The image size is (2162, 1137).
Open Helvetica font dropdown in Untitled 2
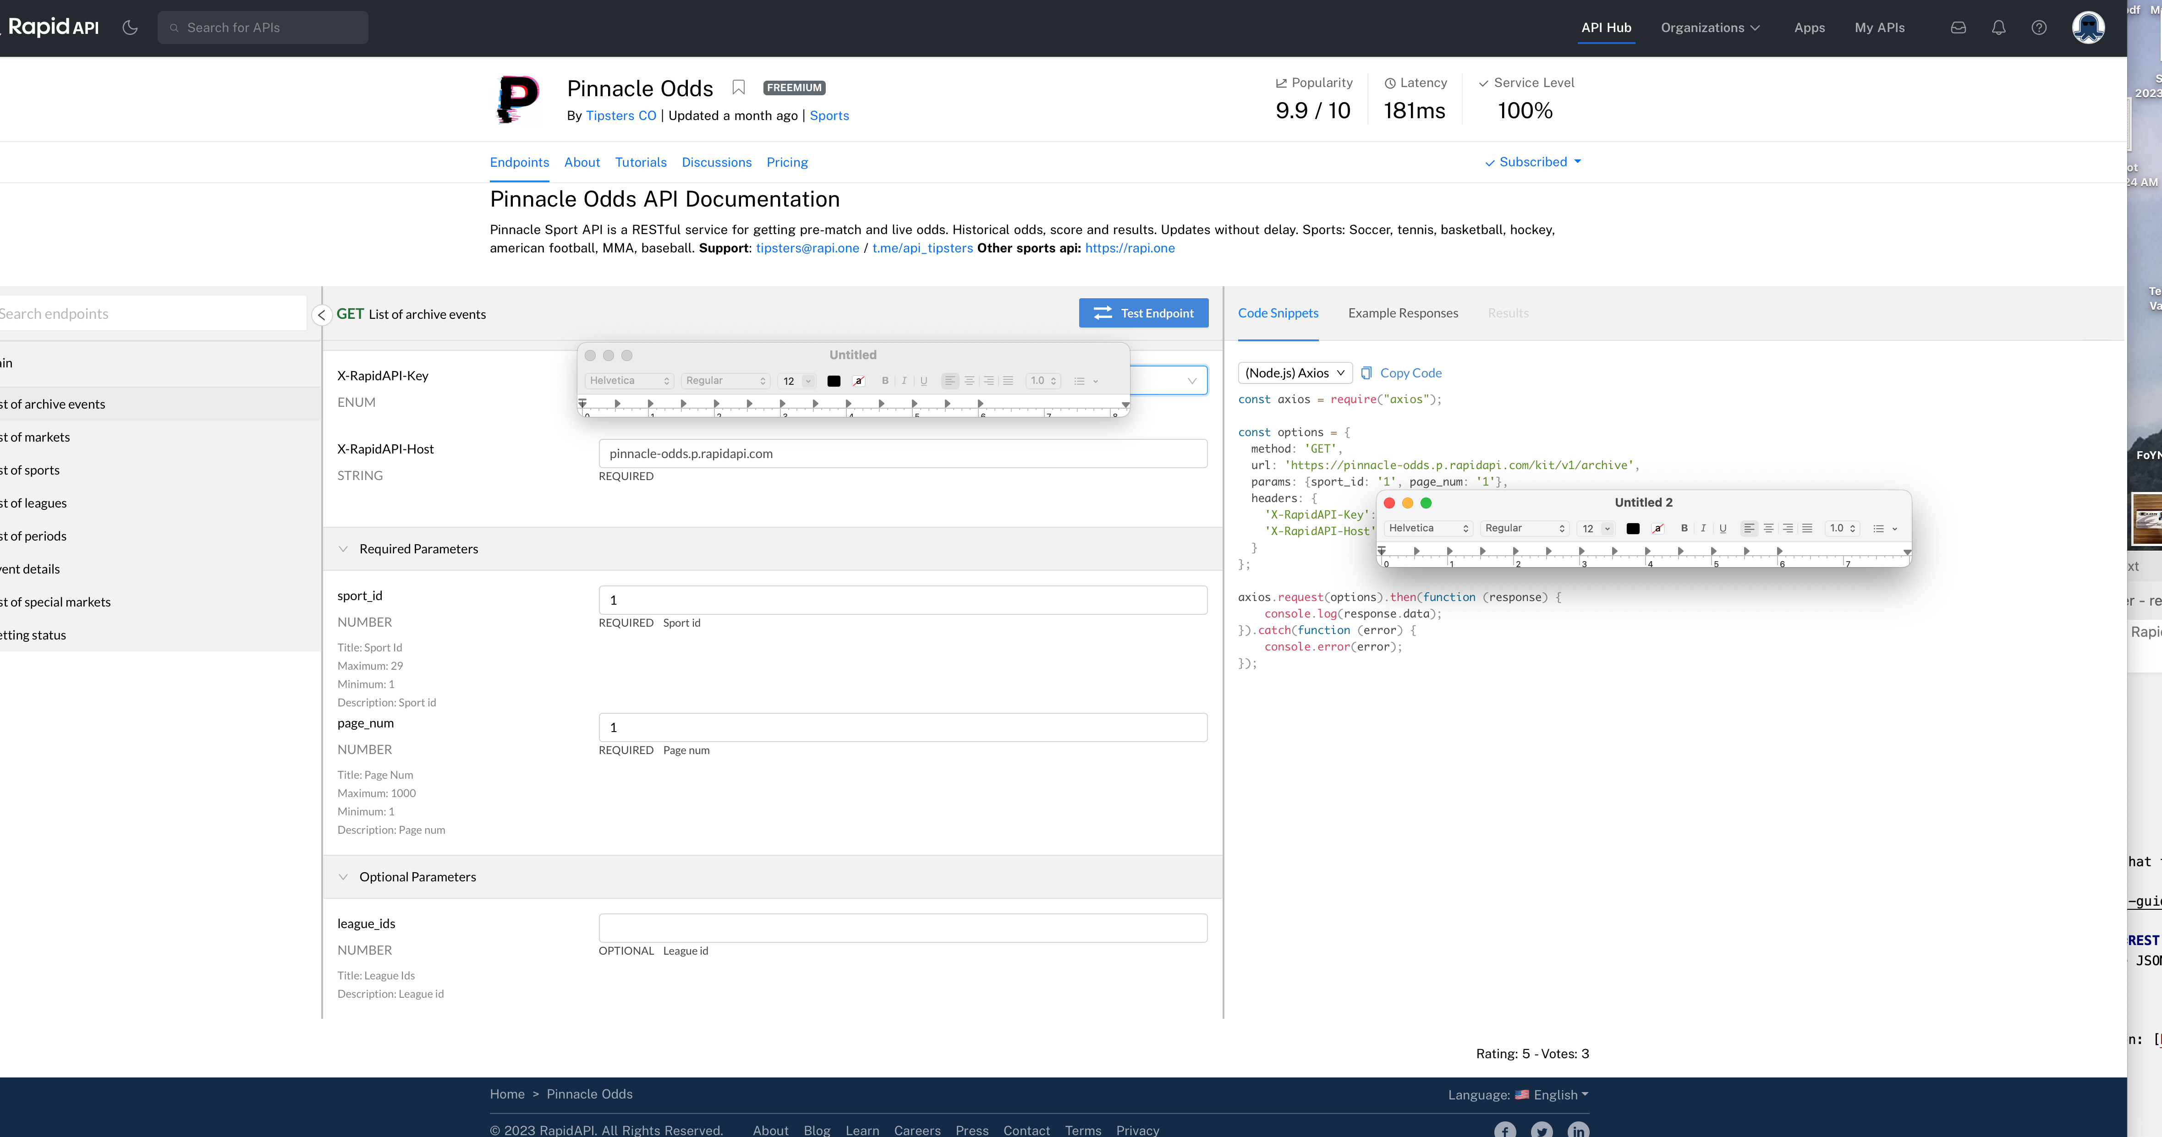pos(1428,529)
